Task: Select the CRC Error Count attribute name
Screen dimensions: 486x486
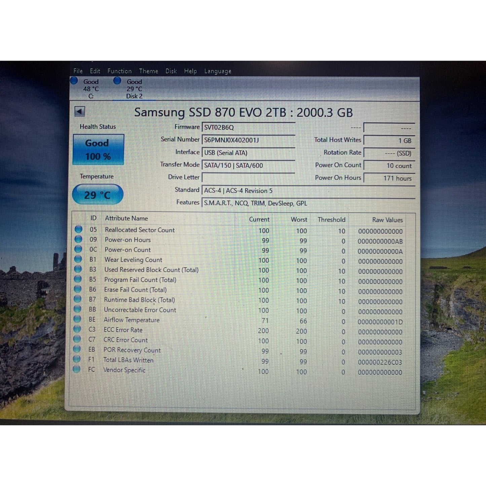Action: point(125,340)
